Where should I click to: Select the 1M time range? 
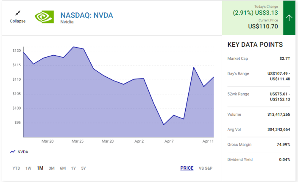click(x=40, y=168)
